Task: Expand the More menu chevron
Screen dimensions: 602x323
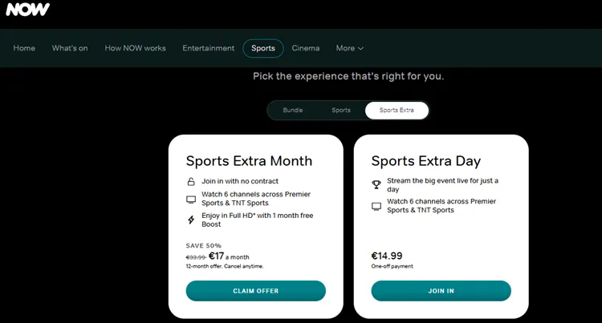Action: (360, 49)
